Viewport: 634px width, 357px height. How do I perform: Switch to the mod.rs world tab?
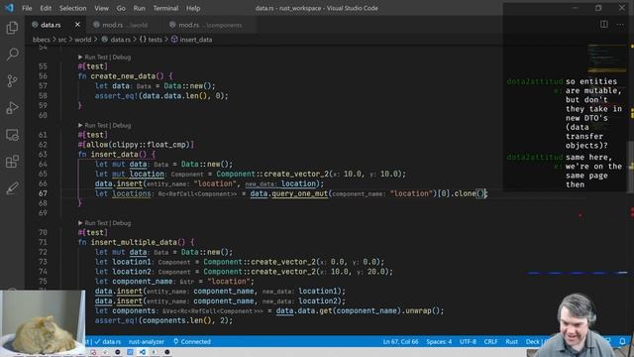[x=125, y=25]
